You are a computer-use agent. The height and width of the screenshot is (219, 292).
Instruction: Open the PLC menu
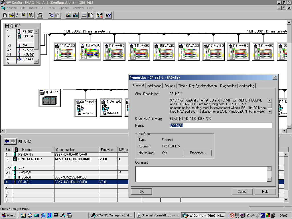tap(43, 8)
